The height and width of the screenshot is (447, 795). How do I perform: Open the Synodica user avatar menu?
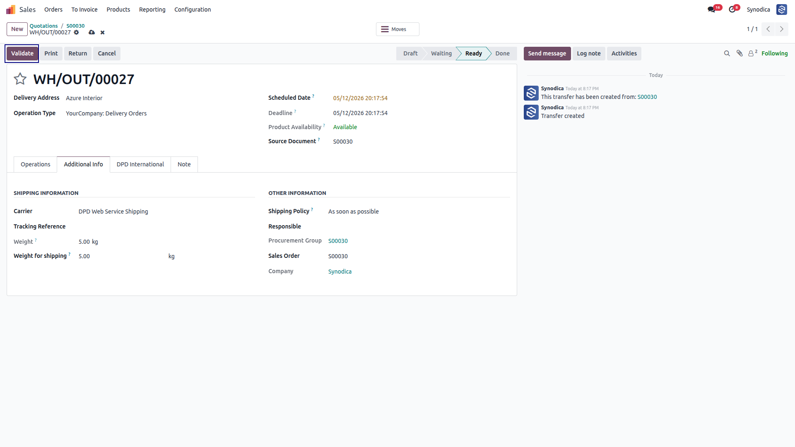[782, 9]
